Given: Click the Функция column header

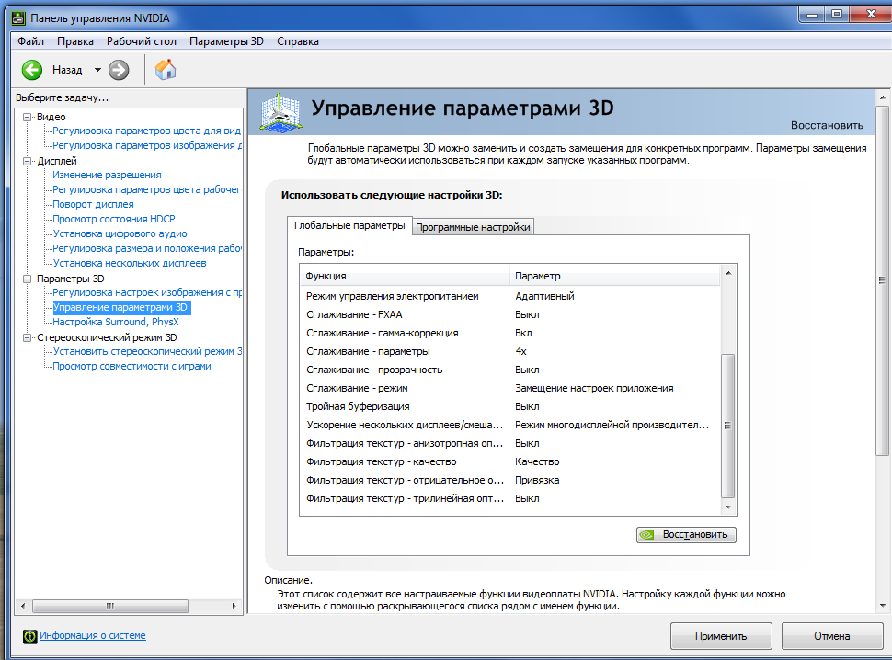Looking at the screenshot, I should (x=405, y=276).
